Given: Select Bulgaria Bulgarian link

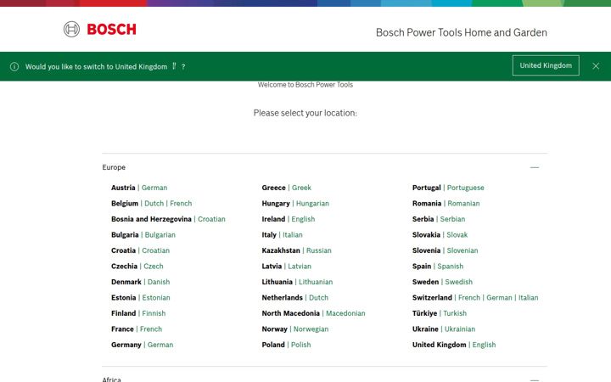Looking at the screenshot, I should click(160, 234).
